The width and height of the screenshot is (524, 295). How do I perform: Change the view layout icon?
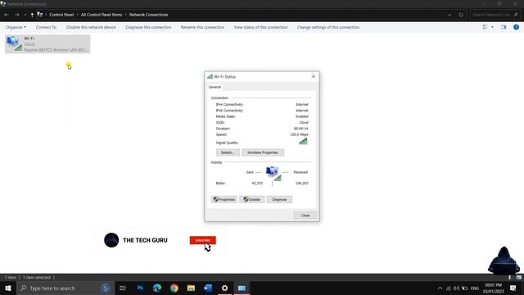(x=485, y=27)
